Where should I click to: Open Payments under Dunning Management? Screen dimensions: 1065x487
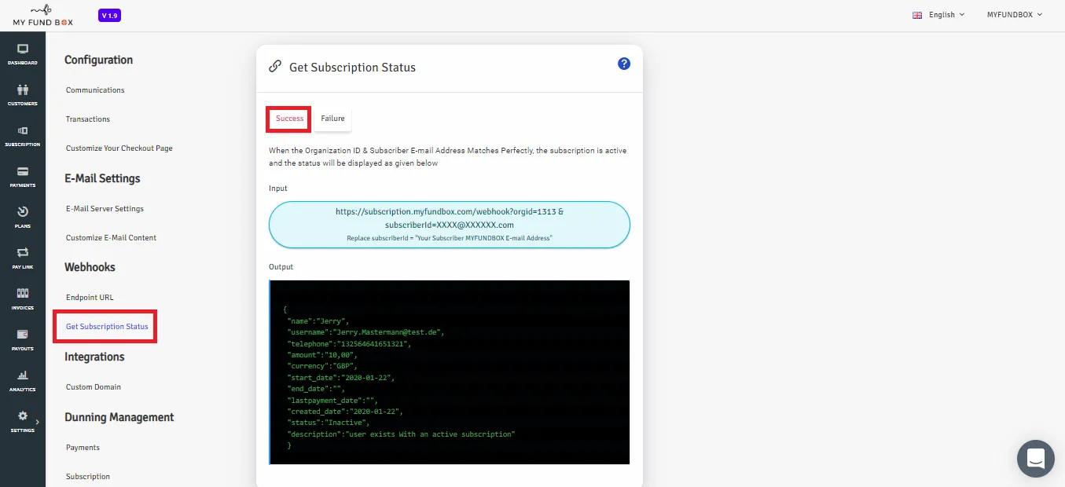[83, 448]
